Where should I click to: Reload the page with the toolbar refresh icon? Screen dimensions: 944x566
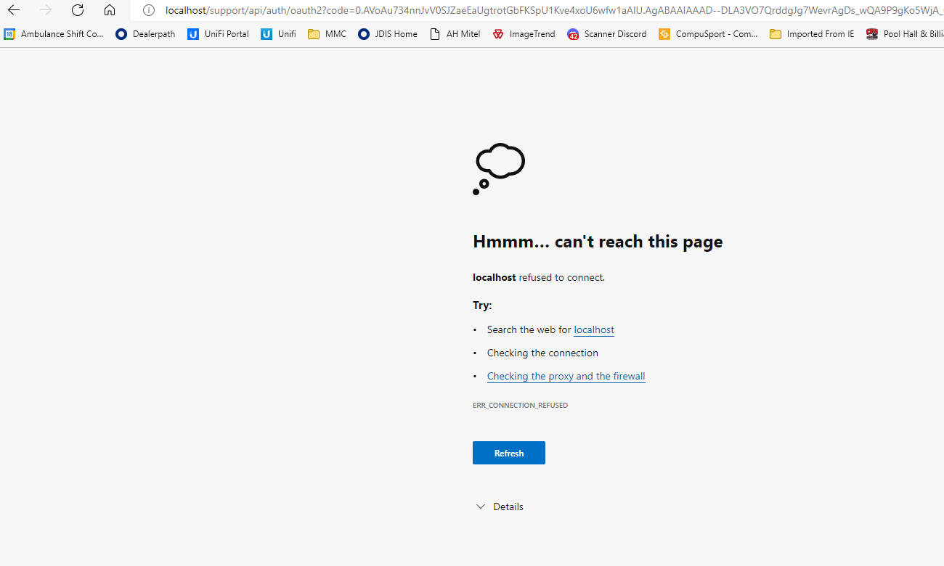point(78,10)
